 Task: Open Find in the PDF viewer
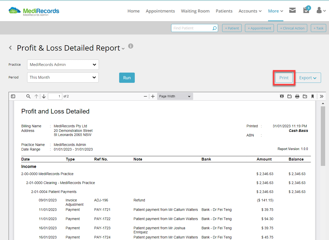[x=28, y=96]
